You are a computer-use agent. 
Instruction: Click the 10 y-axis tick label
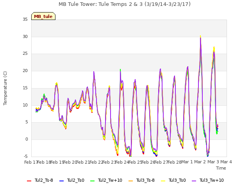[x=25, y=105]
